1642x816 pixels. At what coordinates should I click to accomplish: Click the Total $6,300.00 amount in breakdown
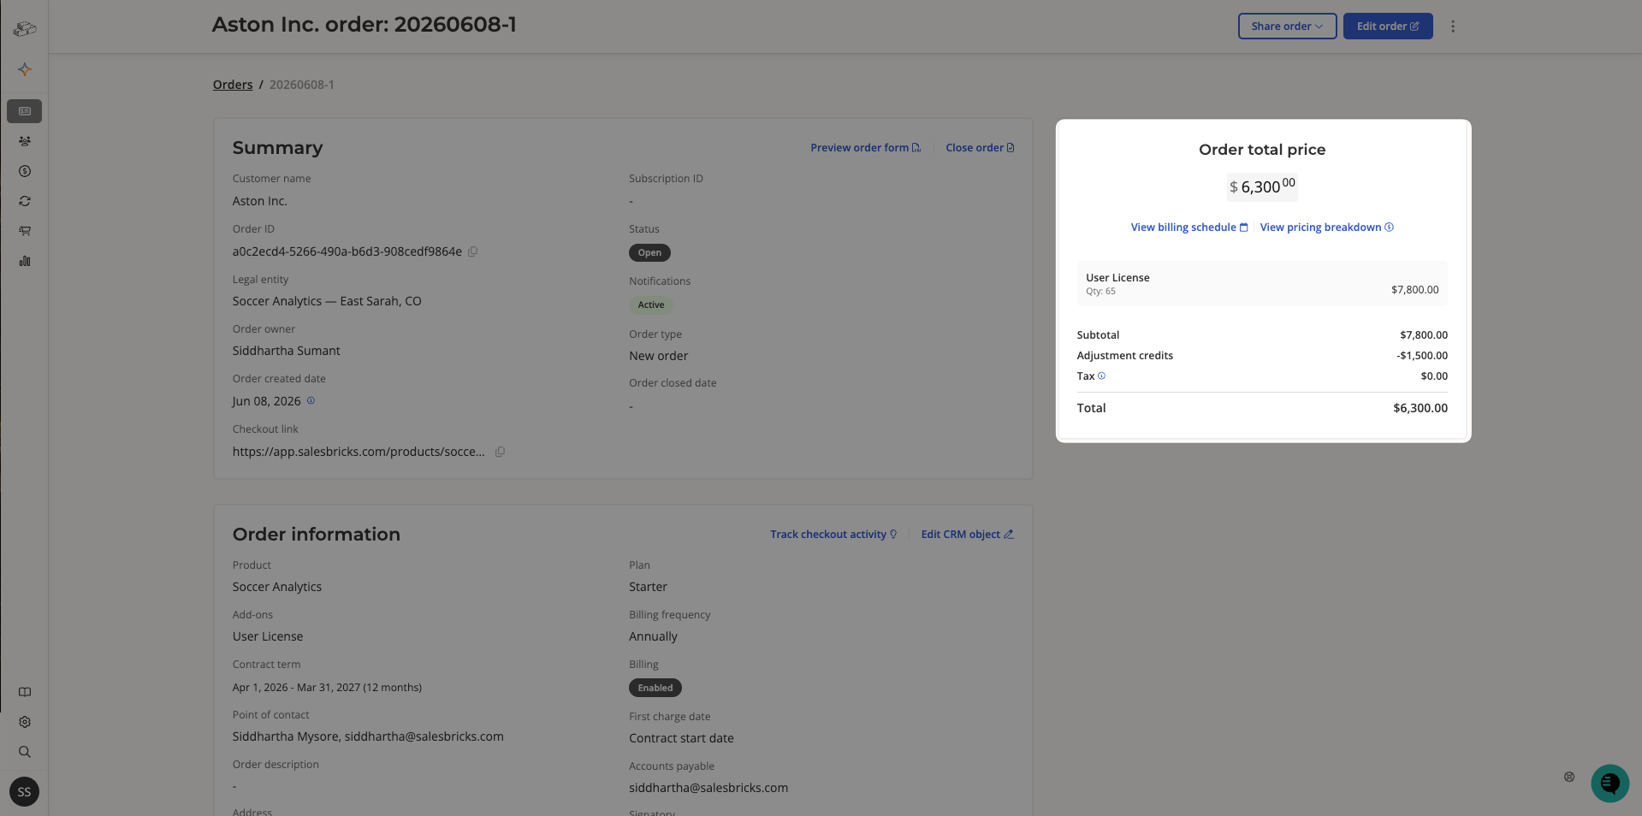(1420, 408)
